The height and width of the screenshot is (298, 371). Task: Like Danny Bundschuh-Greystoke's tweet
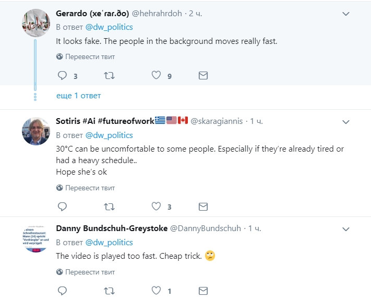pyautogui.click(x=156, y=291)
